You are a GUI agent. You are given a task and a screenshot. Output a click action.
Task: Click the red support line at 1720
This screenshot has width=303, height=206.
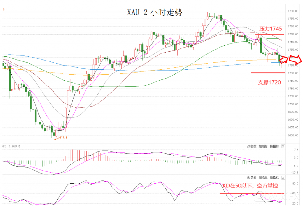pyautogui.click(x=267, y=73)
